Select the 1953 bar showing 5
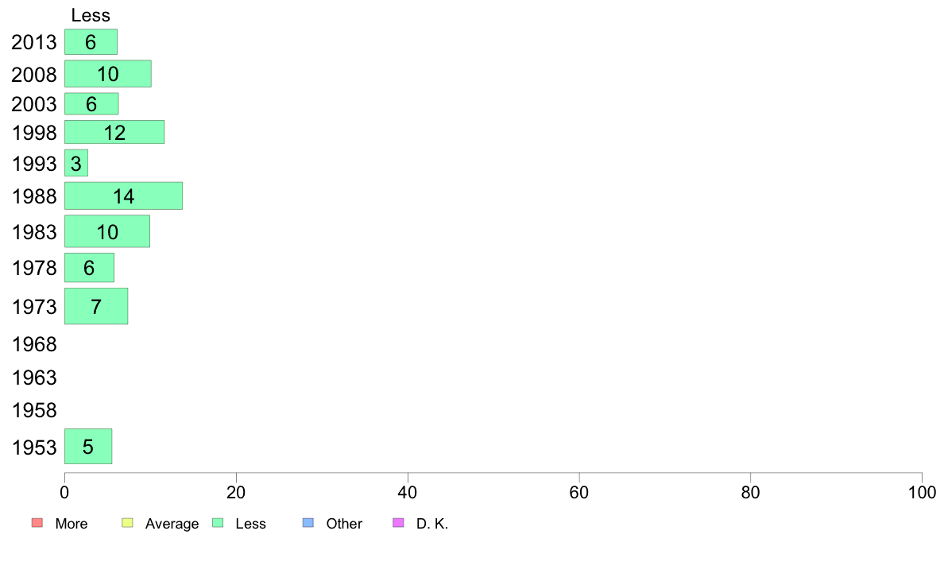Image resolution: width=944 pixels, height=585 pixels. pyautogui.click(x=88, y=447)
